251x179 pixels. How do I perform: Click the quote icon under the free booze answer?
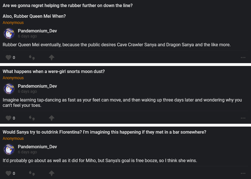[32, 173]
